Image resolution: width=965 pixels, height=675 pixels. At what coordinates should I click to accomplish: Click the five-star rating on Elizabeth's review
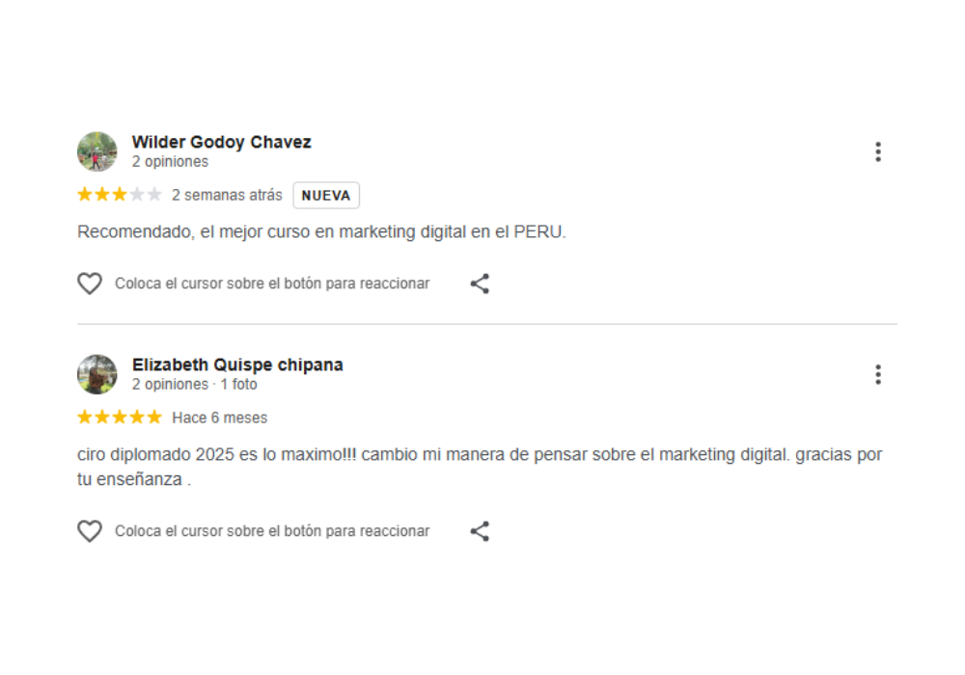[120, 418]
